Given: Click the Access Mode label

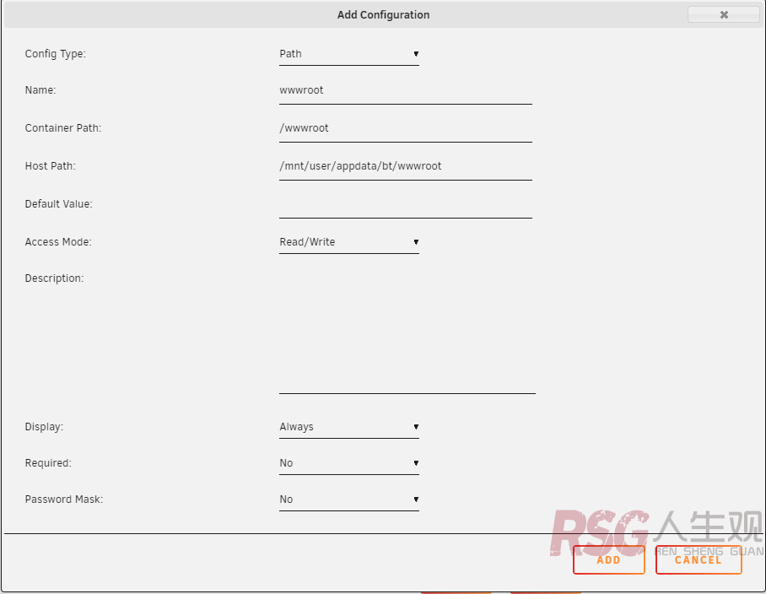Looking at the screenshot, I should 58,242.
